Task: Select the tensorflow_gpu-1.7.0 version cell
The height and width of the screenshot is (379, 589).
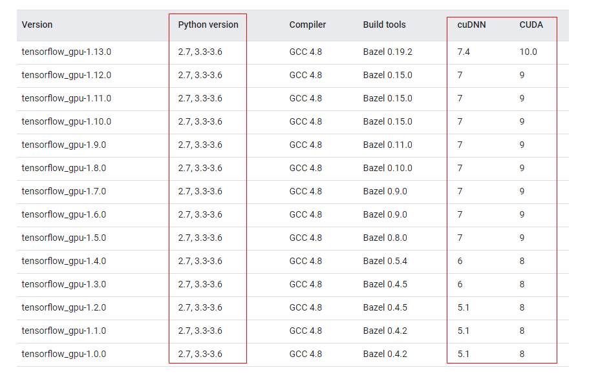Action: click(64, 191)
